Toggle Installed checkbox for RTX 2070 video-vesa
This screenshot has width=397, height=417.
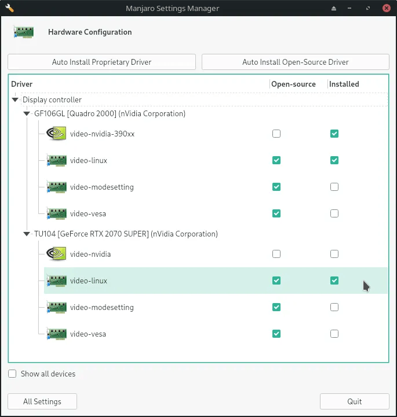pyautogui.click(x=334, y=334)
